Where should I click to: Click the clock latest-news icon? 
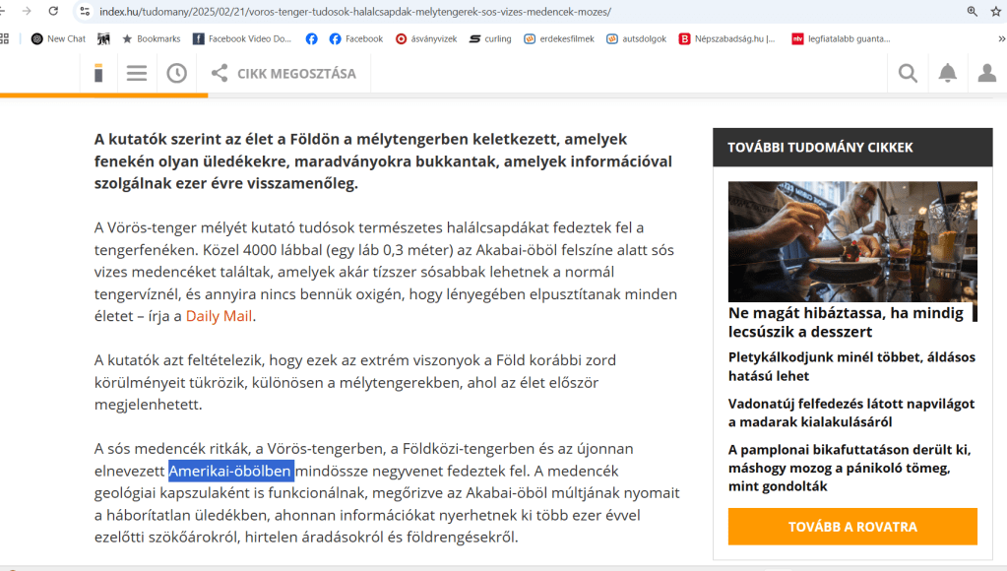176,73
